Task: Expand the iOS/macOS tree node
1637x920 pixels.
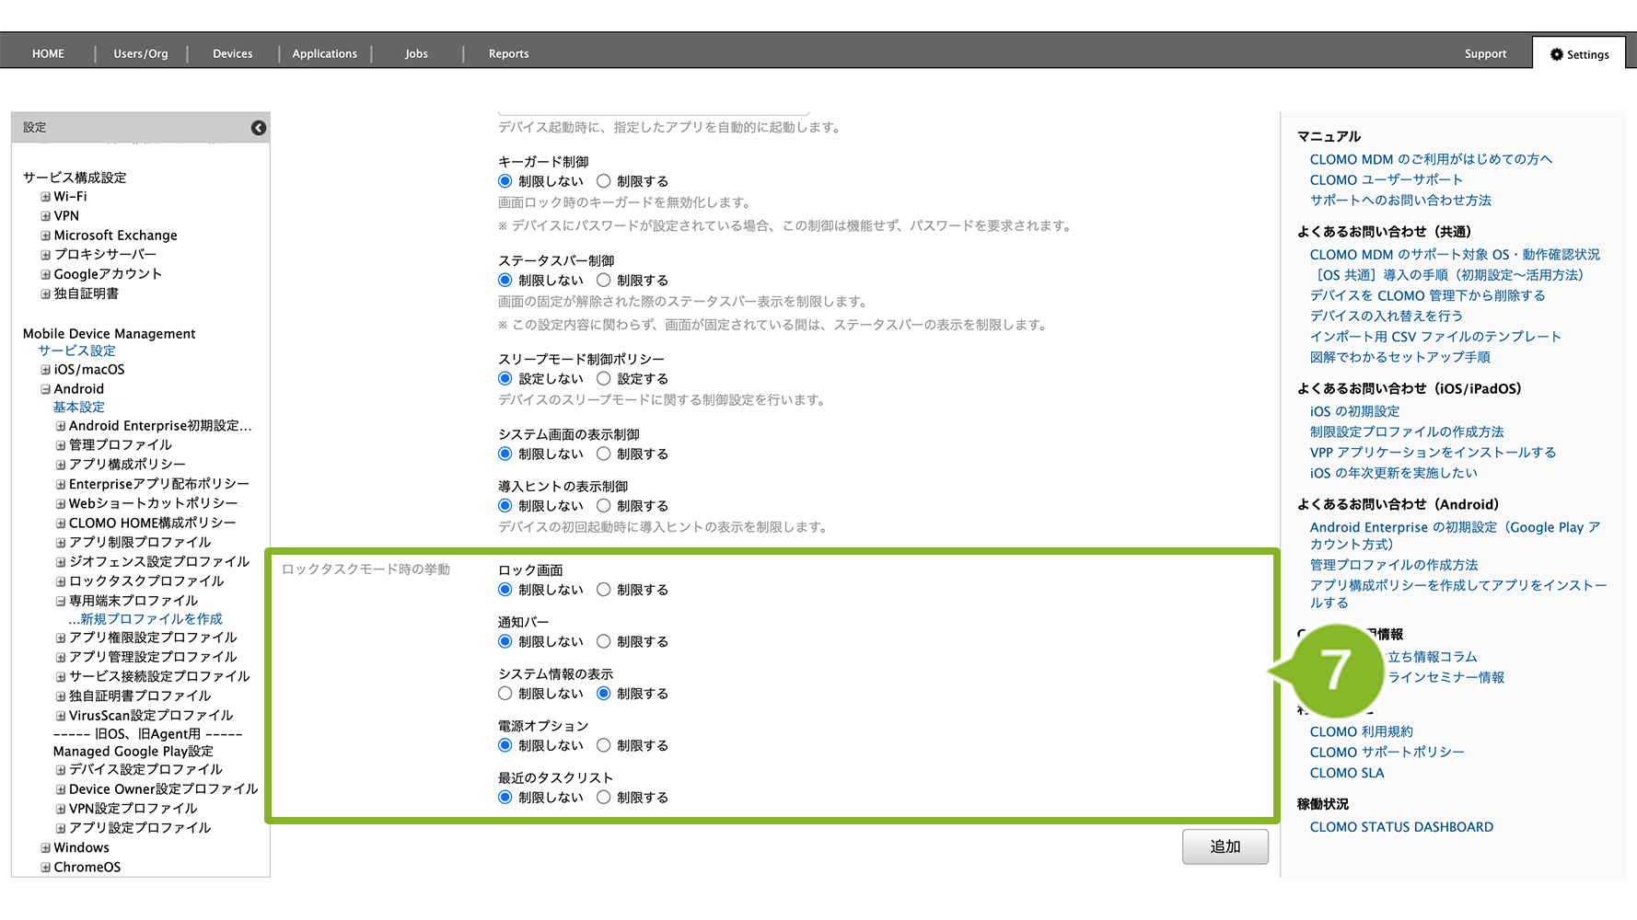Action: 45,370
